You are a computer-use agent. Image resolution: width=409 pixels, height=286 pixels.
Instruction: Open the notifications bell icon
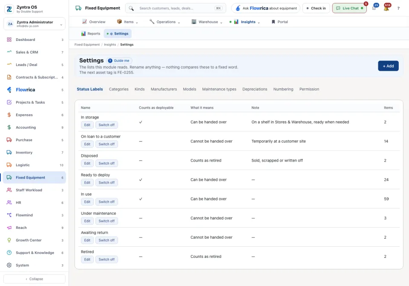[x=386, y=8]
